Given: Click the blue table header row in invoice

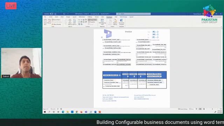Looking at the screenshot, I should (x=134, y=75).
